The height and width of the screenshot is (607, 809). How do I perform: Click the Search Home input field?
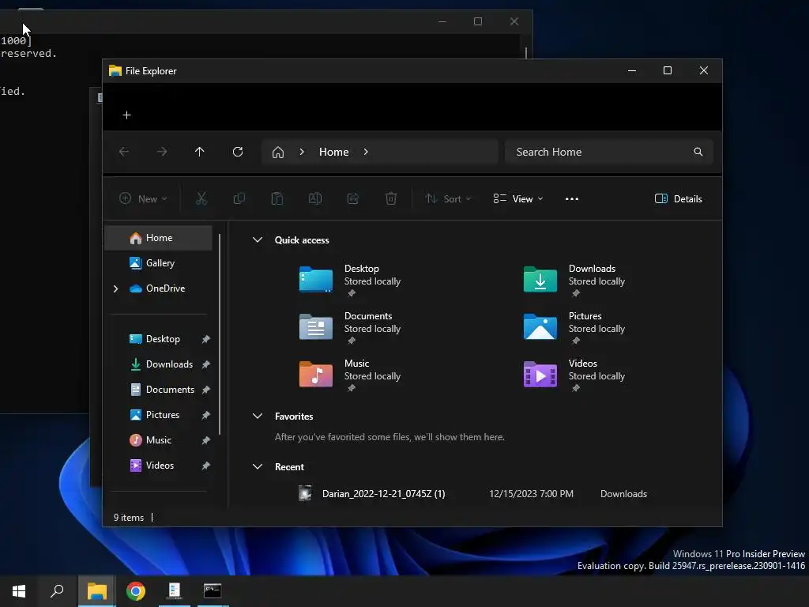(609, 152)
